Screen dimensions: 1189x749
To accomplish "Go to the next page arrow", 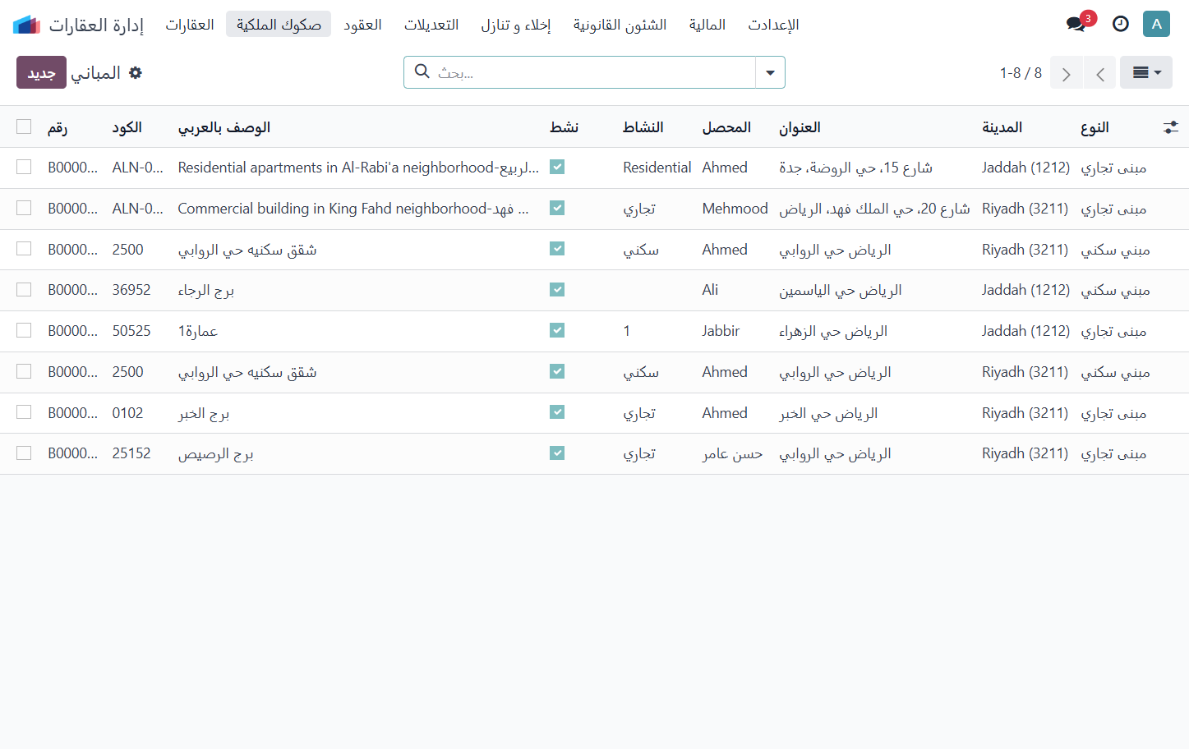I will tap(1067, 73).
